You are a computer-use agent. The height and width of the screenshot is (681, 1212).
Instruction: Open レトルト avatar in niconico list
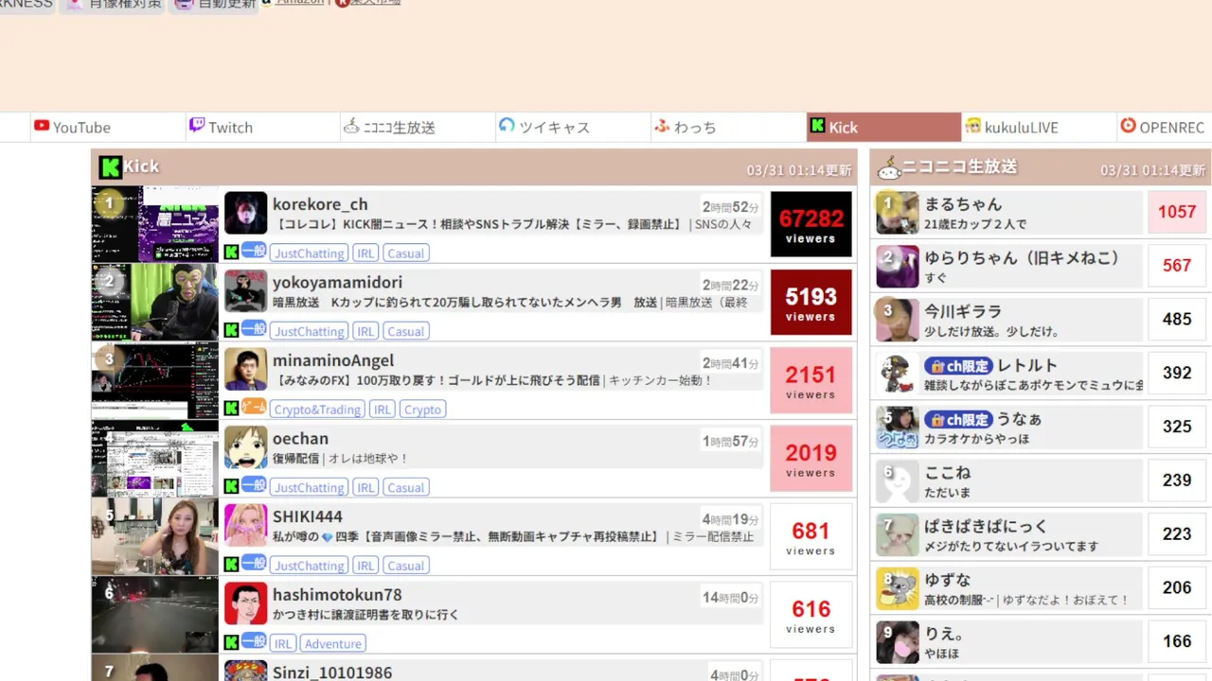(897, 374)
